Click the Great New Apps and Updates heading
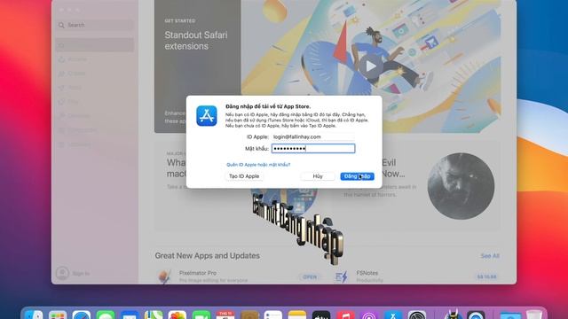Viewport: 568px width, 319px height. click(x=207, y=256)
